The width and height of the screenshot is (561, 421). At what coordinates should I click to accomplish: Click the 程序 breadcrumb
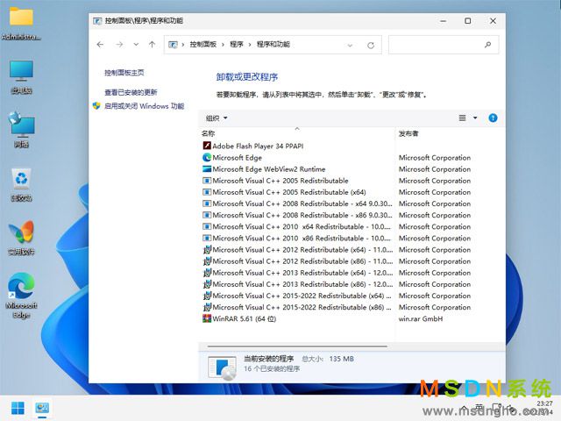click(x=237, y=45)
